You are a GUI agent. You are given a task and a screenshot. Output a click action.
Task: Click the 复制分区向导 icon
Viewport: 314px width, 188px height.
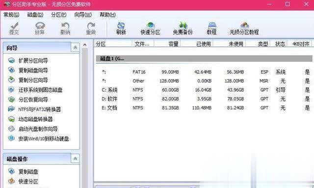coord(11,80)
